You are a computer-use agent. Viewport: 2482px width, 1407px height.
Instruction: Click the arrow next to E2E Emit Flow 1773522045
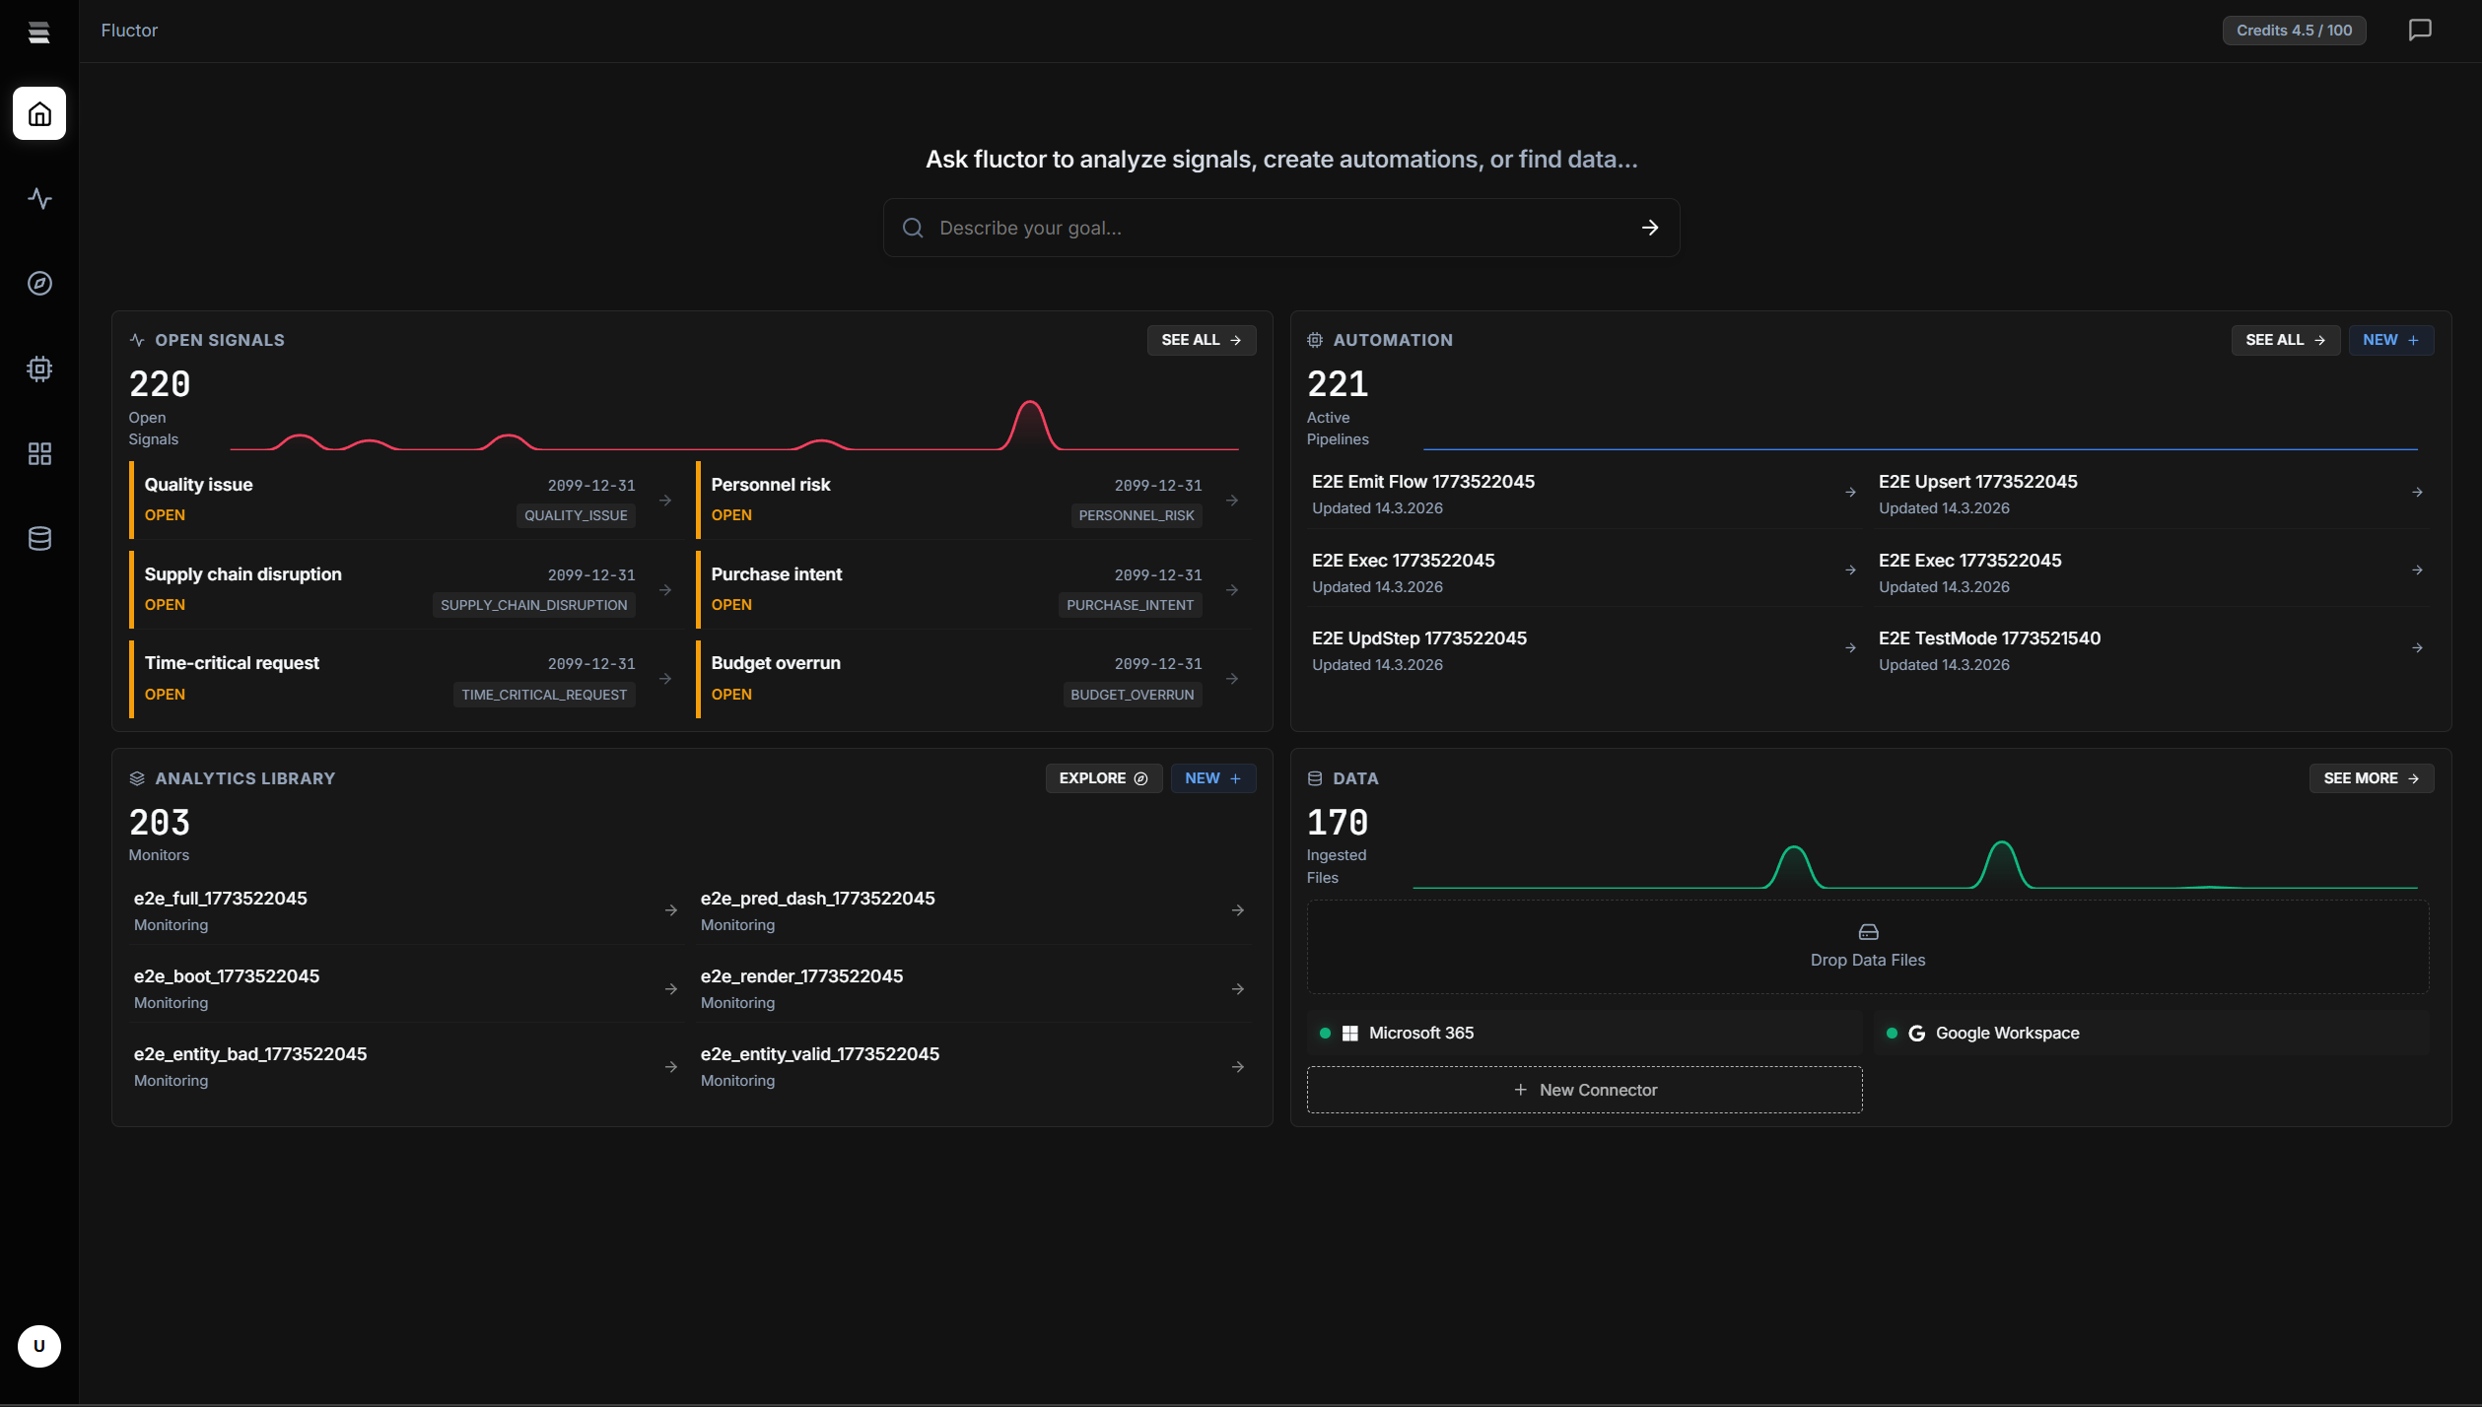(x=1850, y=493)
